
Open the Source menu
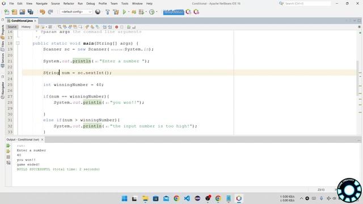(x=56, y=3)
